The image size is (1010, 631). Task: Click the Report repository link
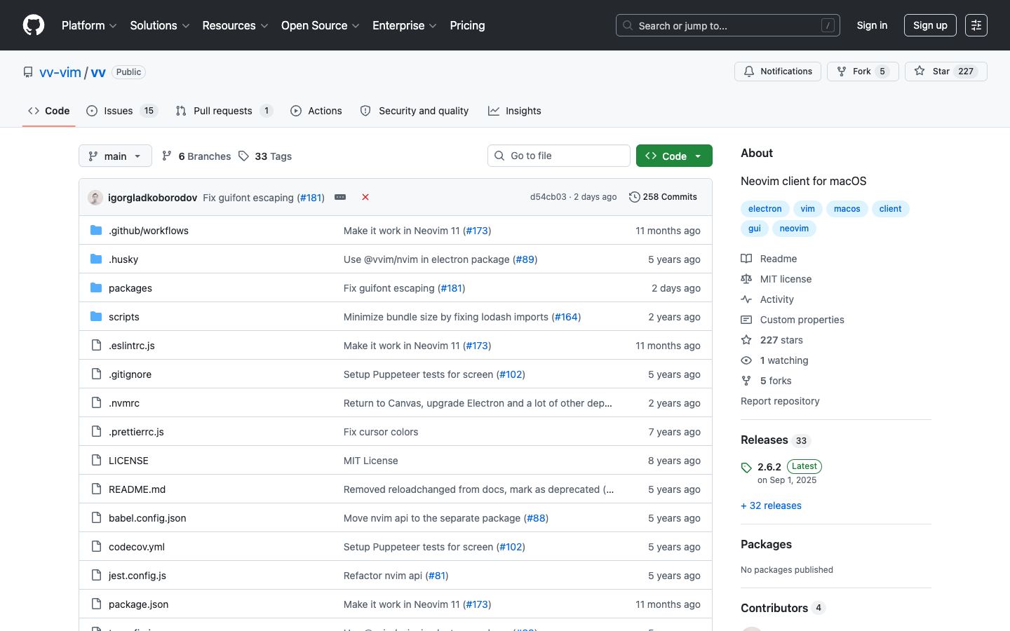coord(780,401)
